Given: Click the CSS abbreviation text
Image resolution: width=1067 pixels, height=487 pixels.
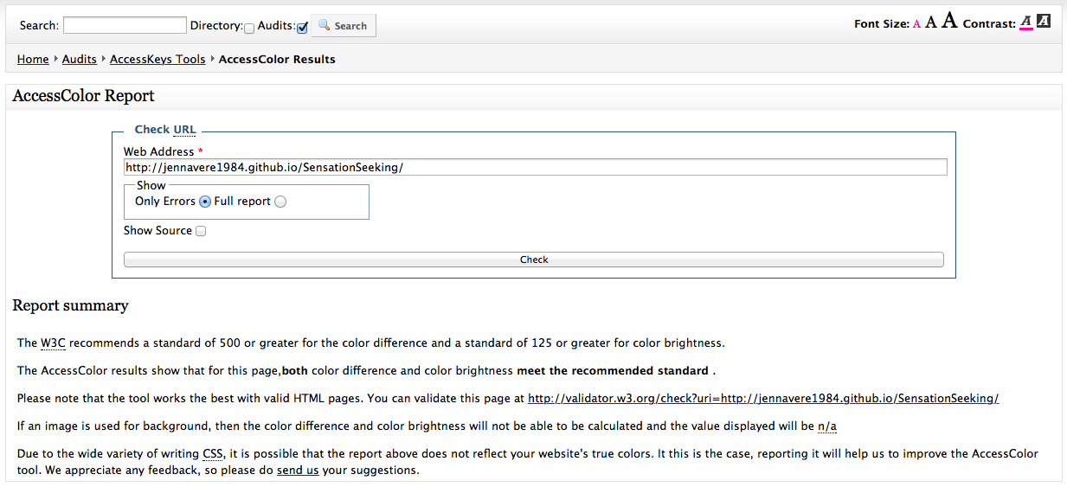Looking at the screenshot, I should (213, 454).
